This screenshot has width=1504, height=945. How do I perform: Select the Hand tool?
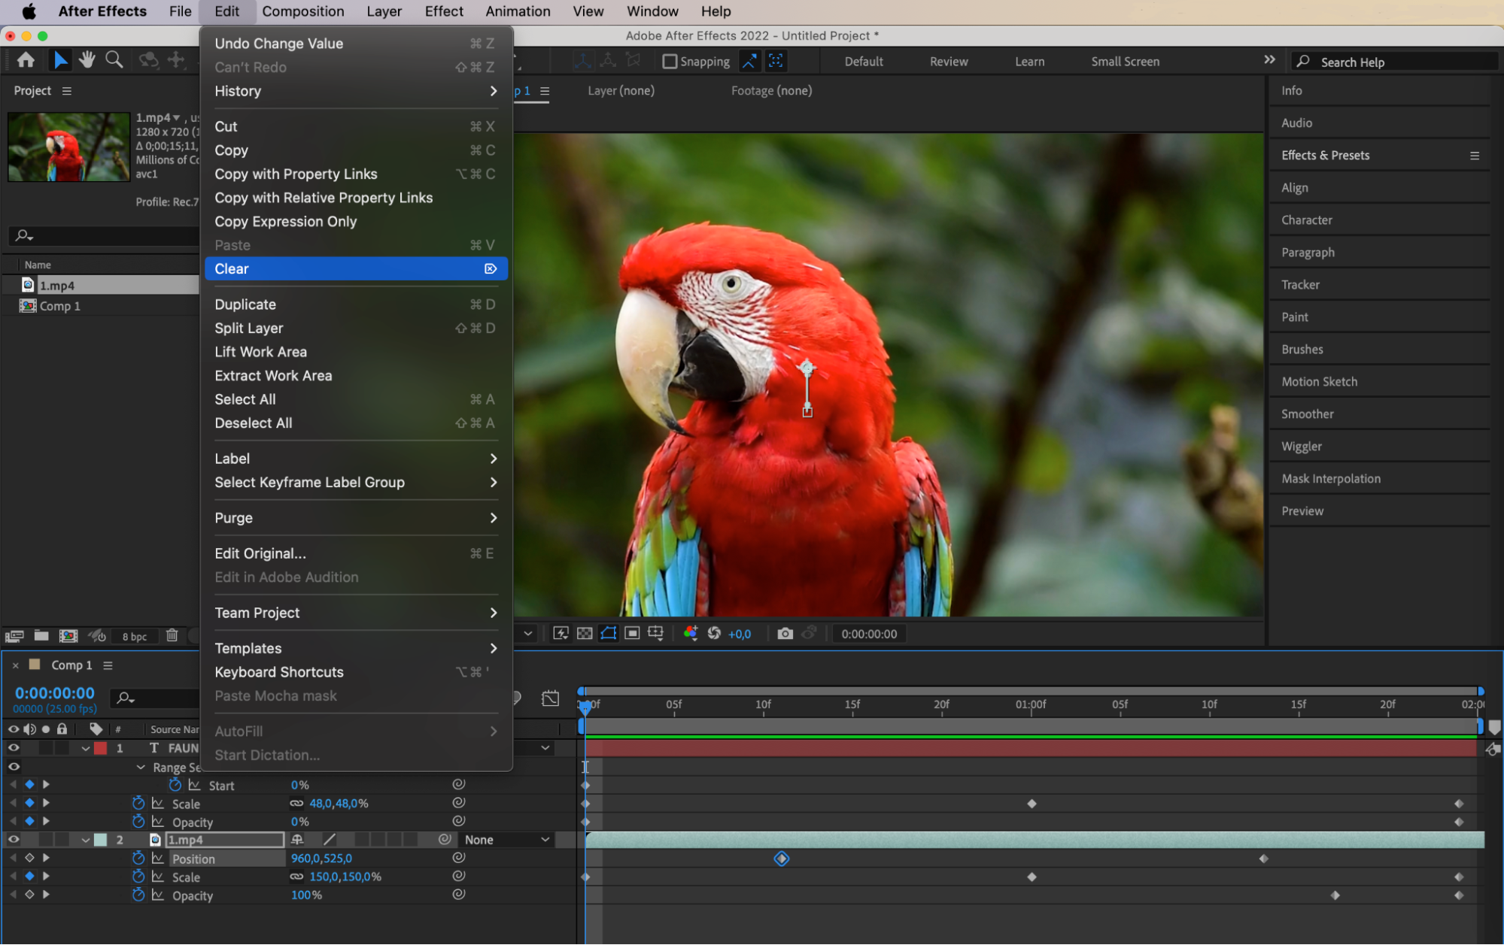(x=87, y=60)
